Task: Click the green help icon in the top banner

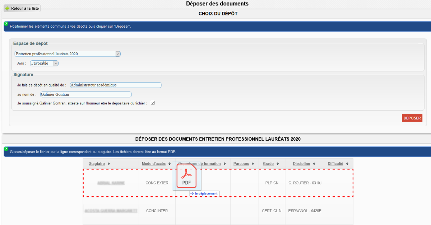Action: coord(6,24)
